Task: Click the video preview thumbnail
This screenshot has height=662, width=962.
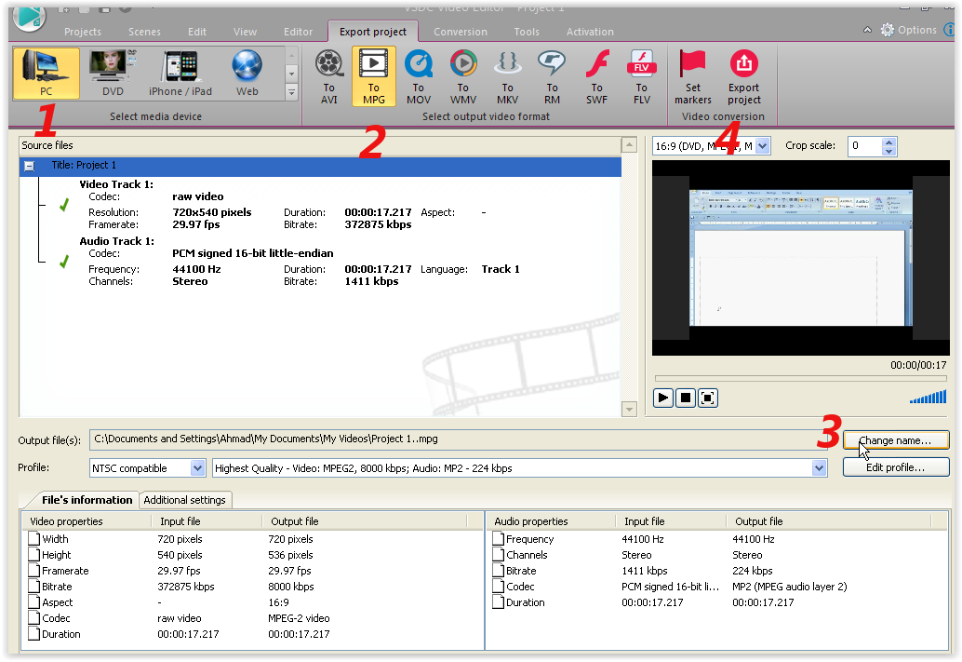Action: pyautogui.click(x=801, y=258)
